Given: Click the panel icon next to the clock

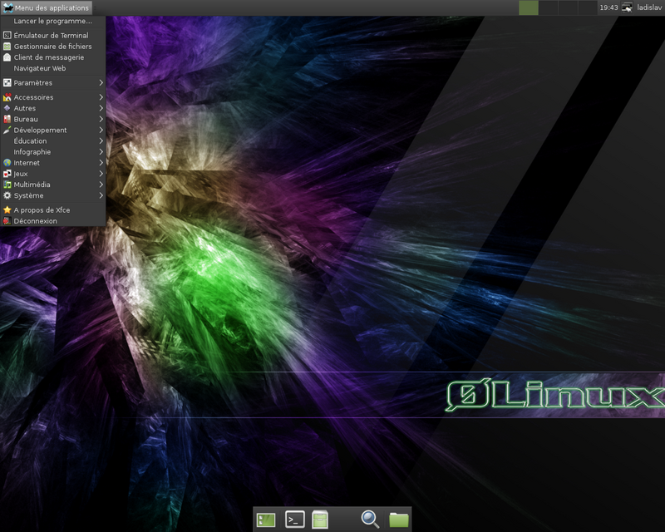Looking at the screenshot, I should [628, 7].
